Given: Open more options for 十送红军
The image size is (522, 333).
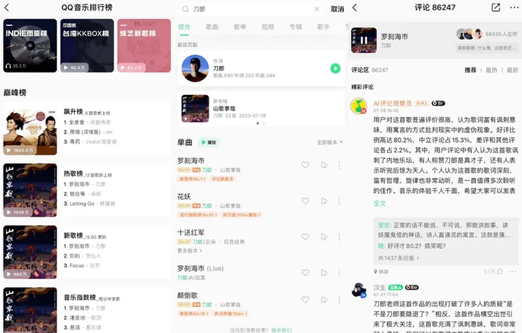Looking at the screenshot, I should click(339, 237).
